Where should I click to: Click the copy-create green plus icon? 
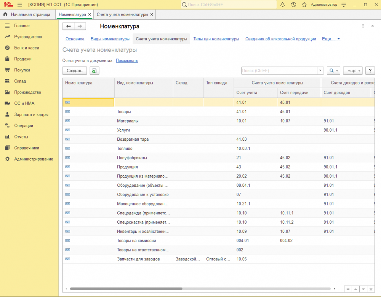point(94,71)
